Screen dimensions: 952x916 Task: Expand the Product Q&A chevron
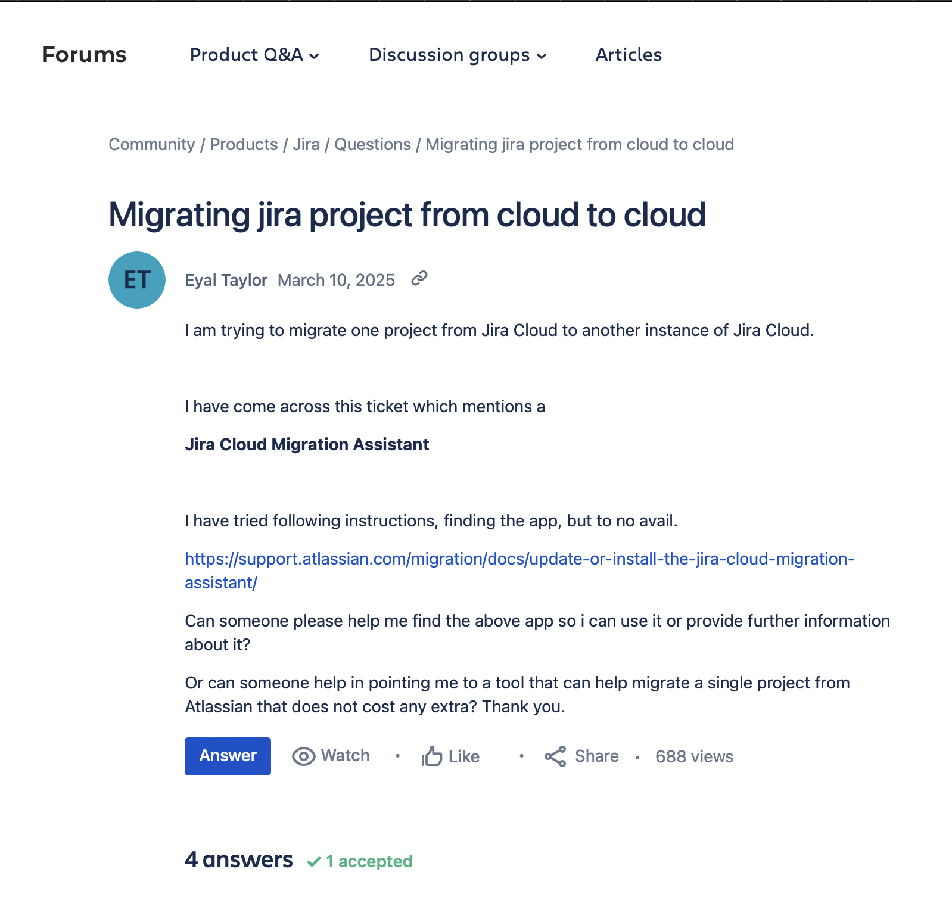pyautogui.click(x=315, y=56)
